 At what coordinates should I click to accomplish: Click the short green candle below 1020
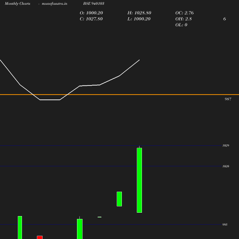pyautogui.click(x=119, y=199)
